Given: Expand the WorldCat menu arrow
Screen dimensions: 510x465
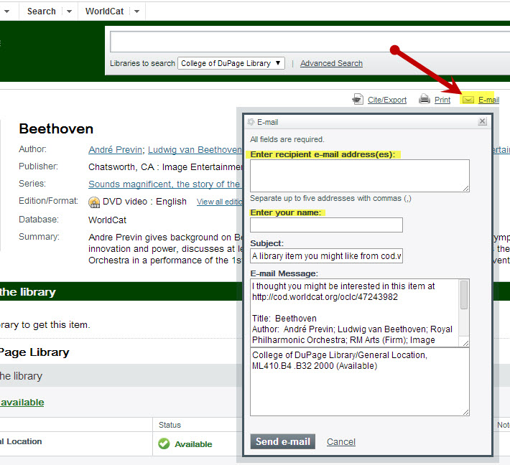Looking at the screenshot, I should pyautogui.click(x=136, y=11).
